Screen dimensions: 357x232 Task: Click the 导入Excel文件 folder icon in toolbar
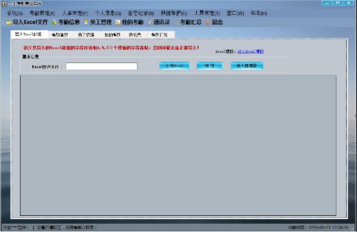(x=8, y=23)
